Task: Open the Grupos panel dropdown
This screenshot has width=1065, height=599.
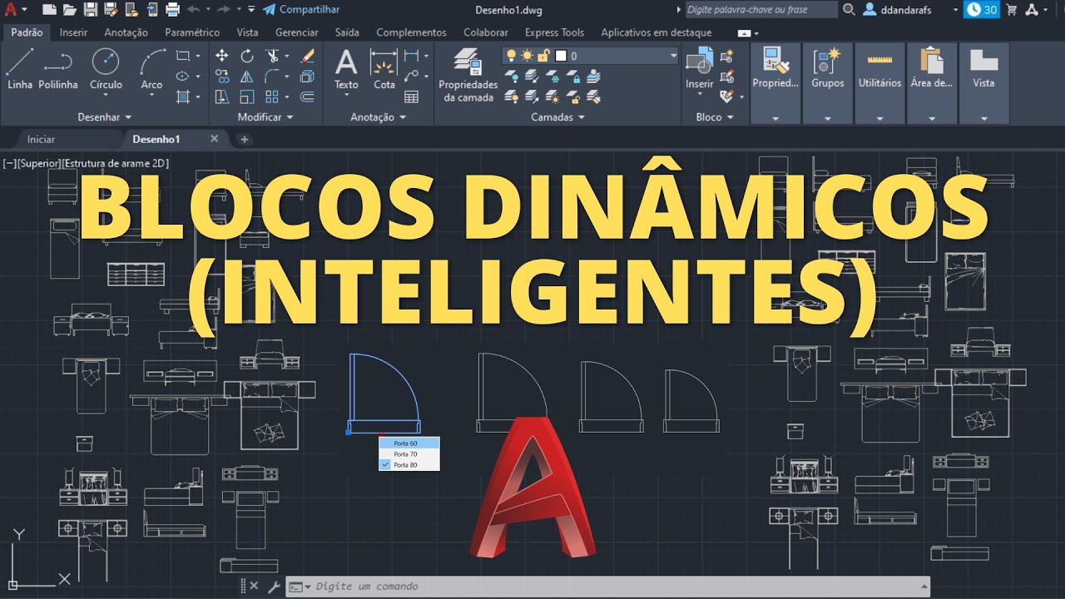Action: tap(827, 118)
